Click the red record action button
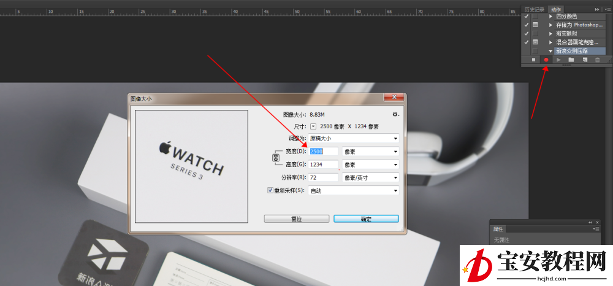 coord(546,60)
